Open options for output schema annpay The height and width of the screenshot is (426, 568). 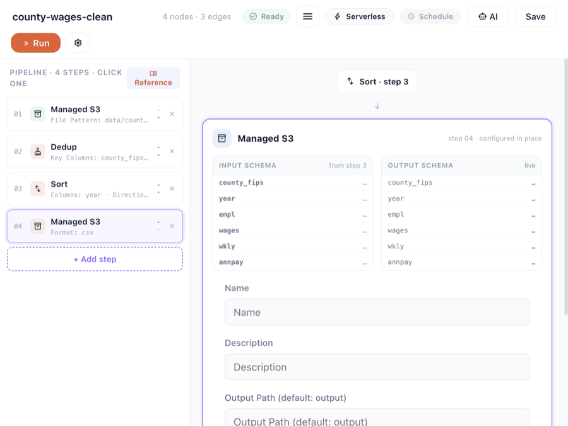click(533, 263)
